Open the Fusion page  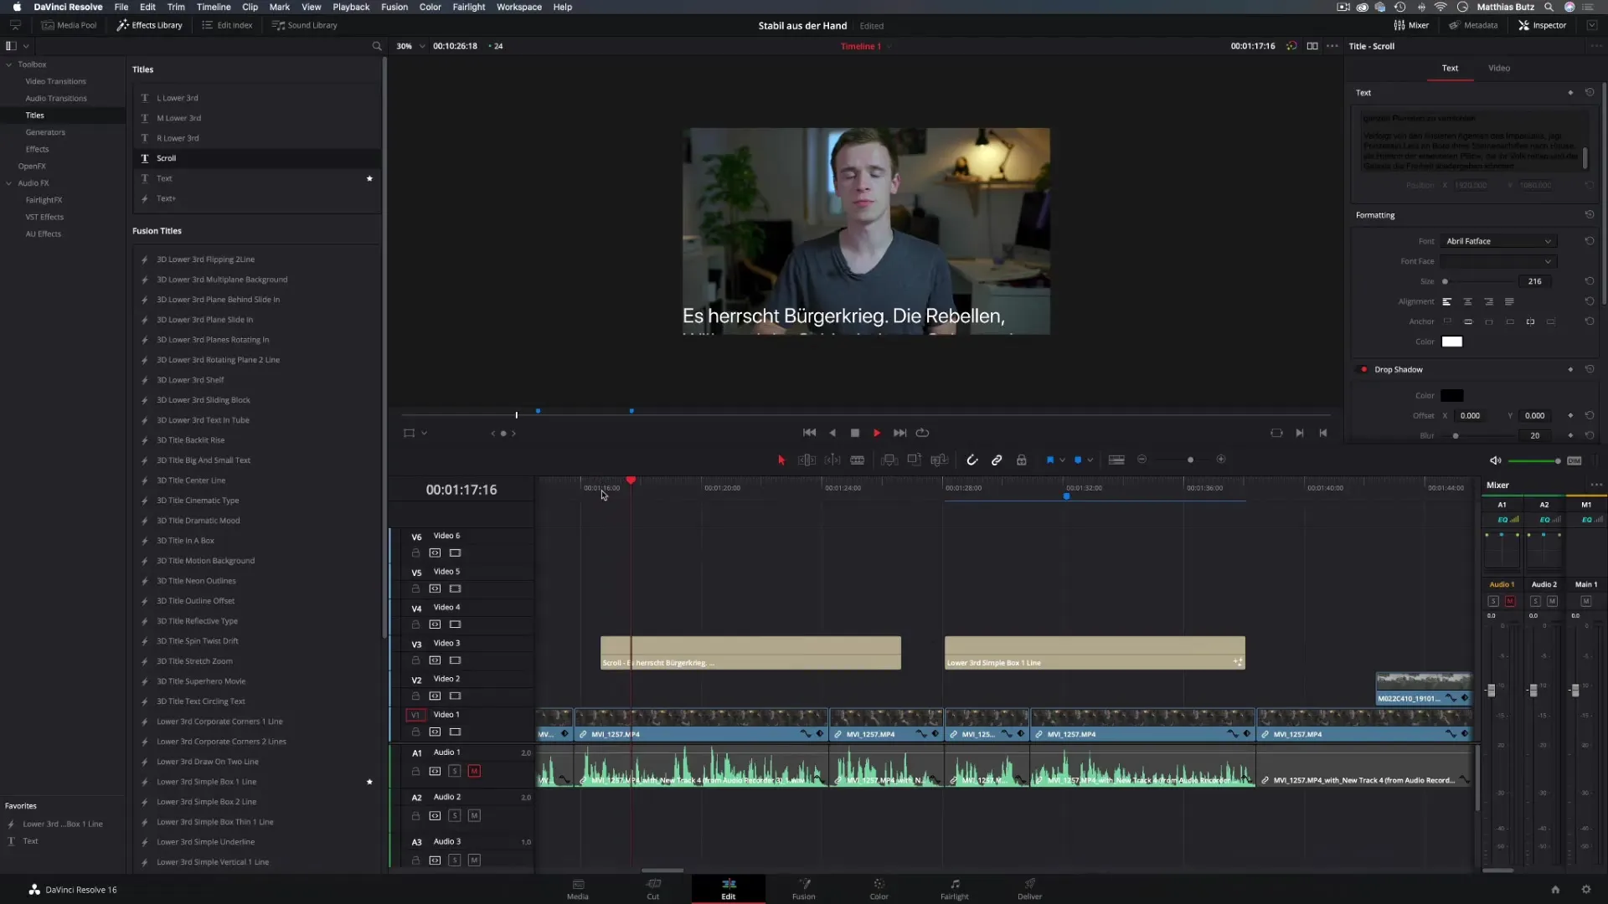click(x=804, y=889)
